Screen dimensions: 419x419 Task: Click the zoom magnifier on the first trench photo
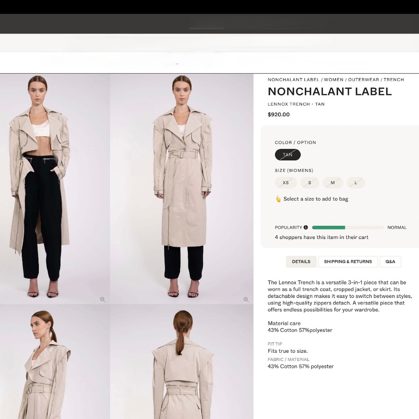click(x=103, y=300)
